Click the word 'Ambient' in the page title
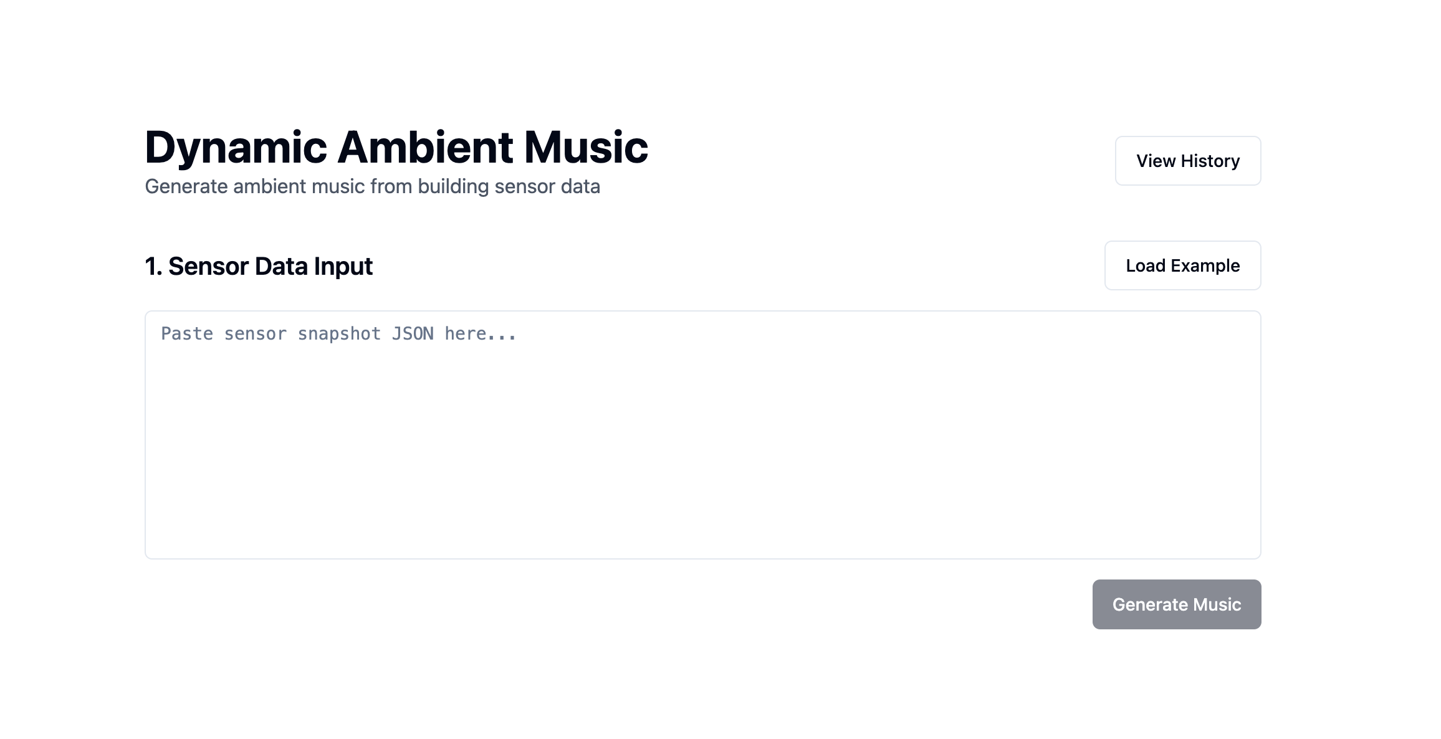 tap(425, 148)
